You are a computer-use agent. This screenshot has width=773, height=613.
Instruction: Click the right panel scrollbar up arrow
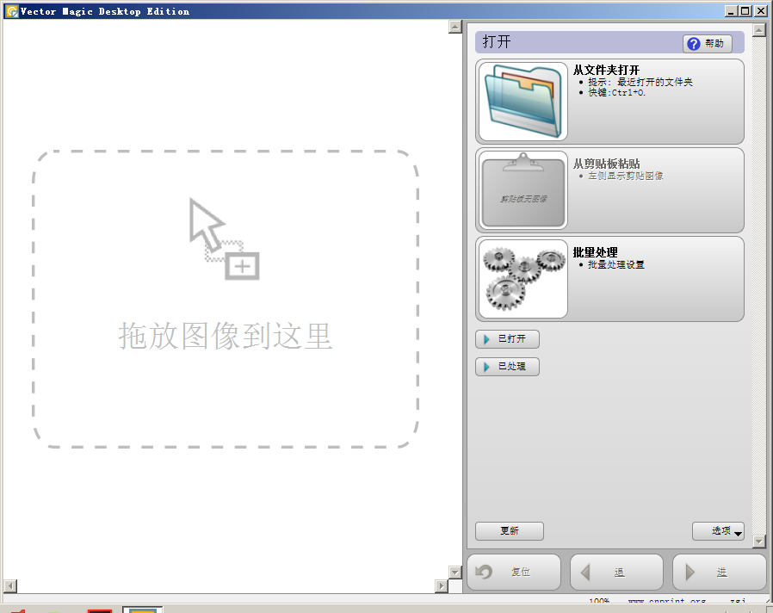click(758, 30)
